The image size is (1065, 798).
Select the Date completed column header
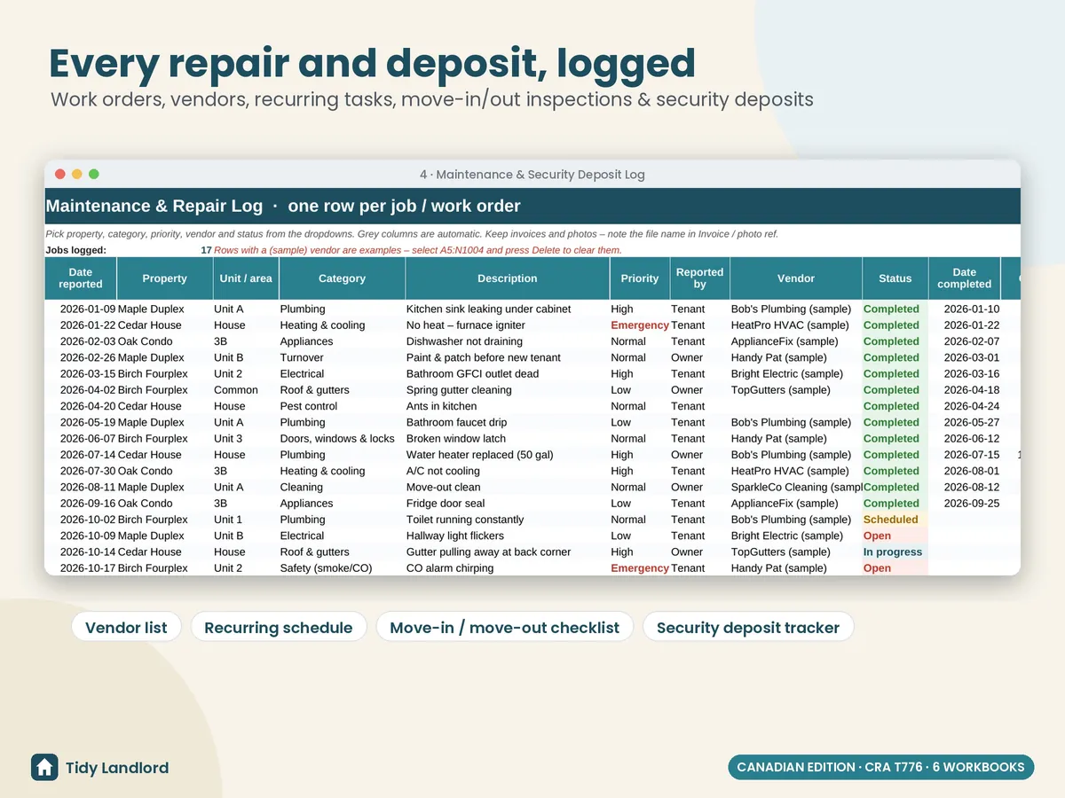tap(965, 278)
